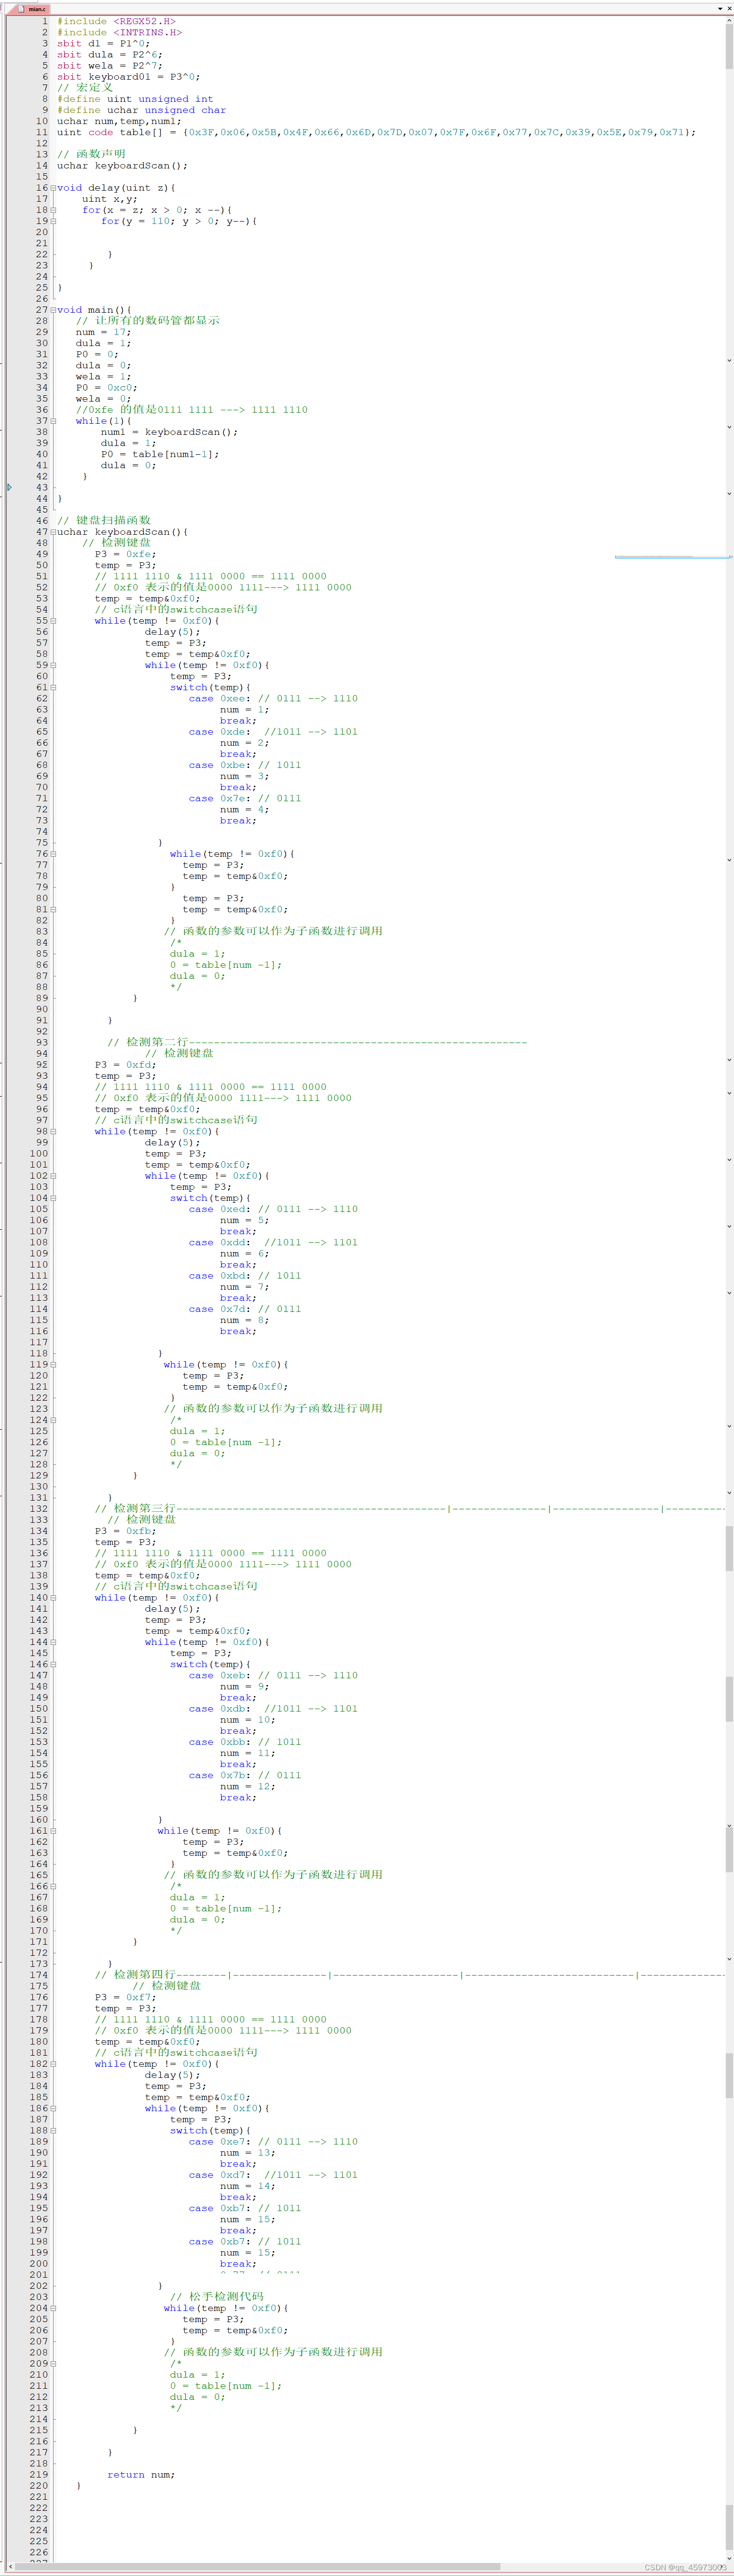Click line 'return num;'

click(141, 2474)
